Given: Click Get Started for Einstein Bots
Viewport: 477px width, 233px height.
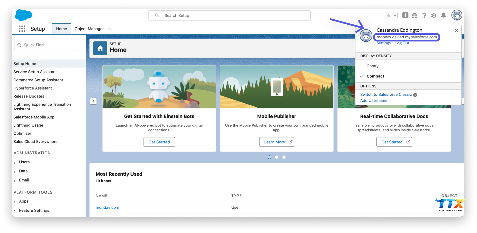Looking at the screenshot, I should click(159, 142).
